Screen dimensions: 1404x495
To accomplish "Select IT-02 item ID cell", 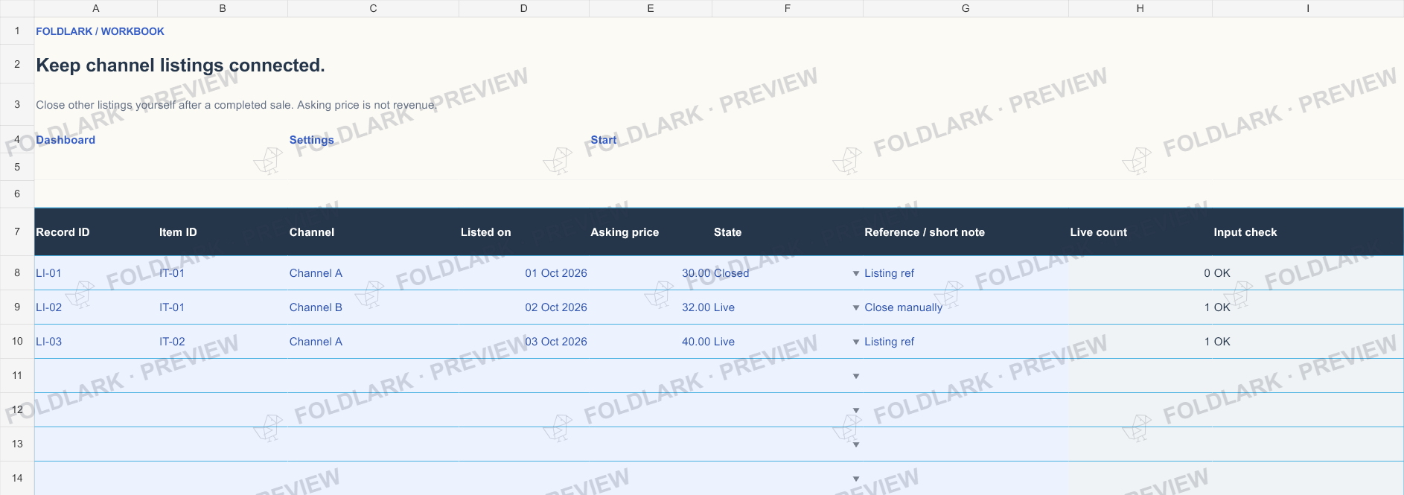I will click(223, 342).
